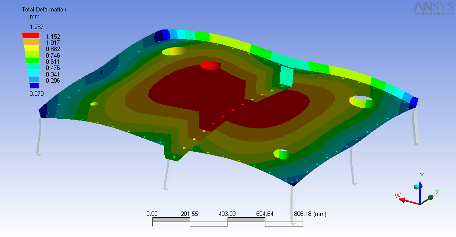Click the 'Total Deformation' legend title
Screen dimensions: 456x237
point(44,9)
